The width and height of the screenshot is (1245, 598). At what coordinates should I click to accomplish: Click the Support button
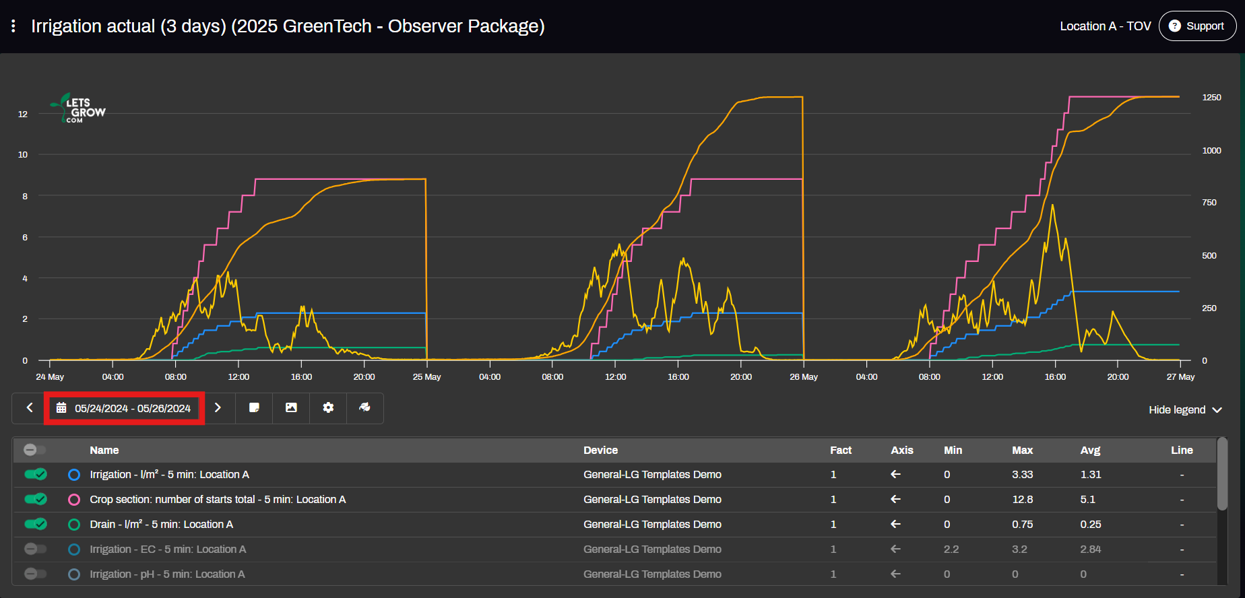click(x=1197, y=26)
